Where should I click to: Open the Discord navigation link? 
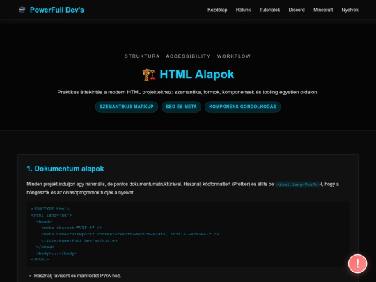tap(297, 10)
